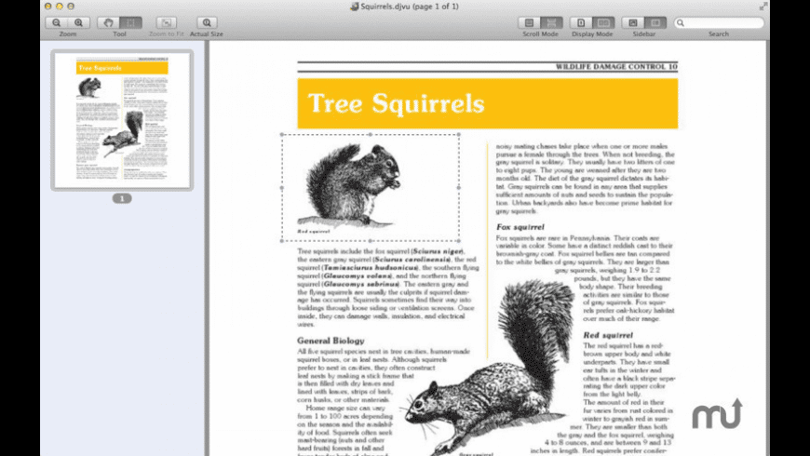The image size is (810, 456).
Task: Click the 'General Biology' heading
Action: pos(331,341)
